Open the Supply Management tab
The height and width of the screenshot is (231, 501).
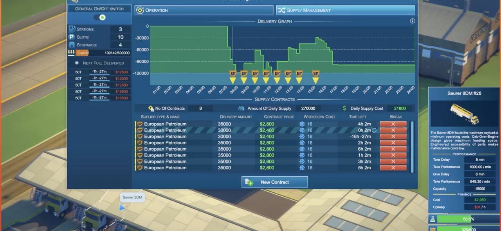(346, 10)
